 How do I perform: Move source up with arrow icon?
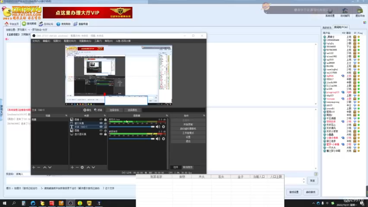coord(88,167)
